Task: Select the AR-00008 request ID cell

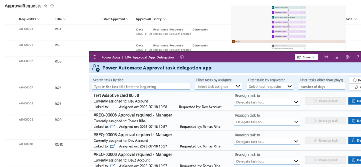Action: point(26,103)
